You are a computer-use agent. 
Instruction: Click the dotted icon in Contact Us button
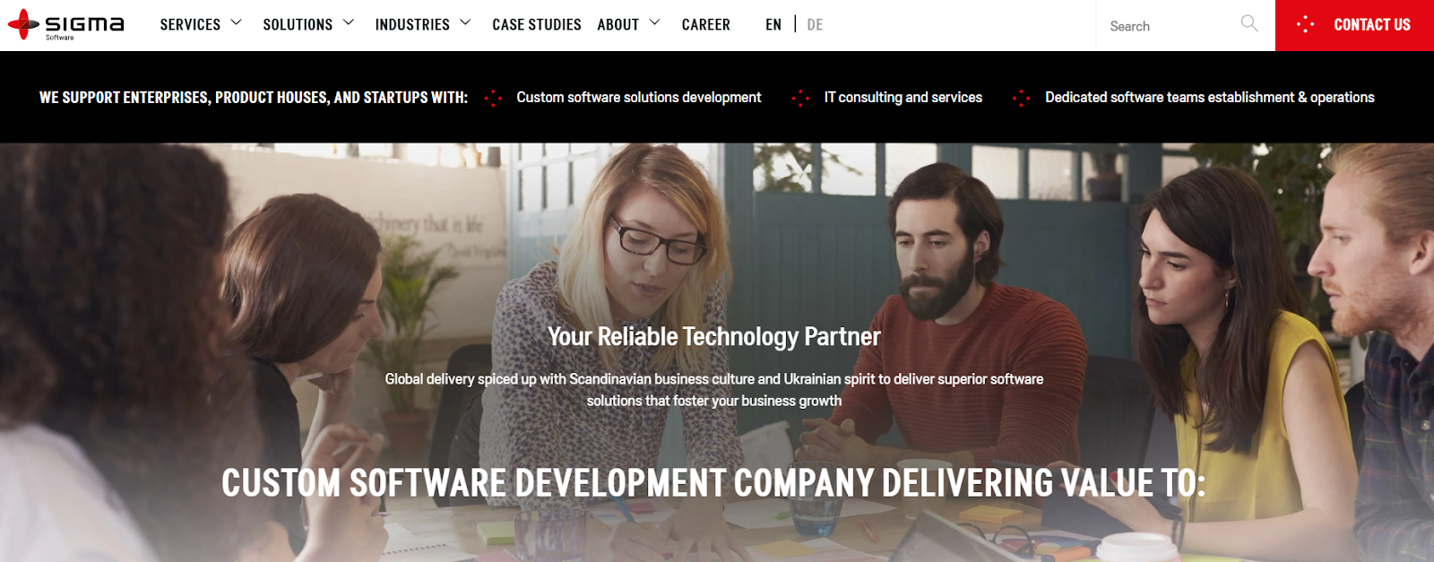1306,24
